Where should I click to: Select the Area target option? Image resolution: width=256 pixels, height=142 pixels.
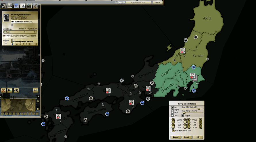(x=172, y=115)
